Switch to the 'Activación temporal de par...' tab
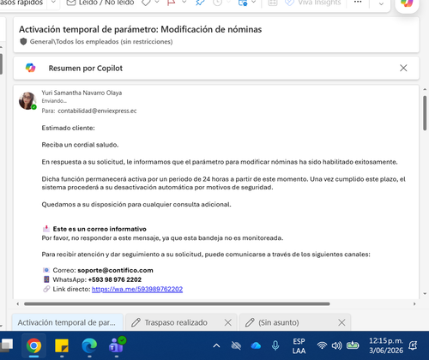429x360 pixels. (x=68, y=322)
